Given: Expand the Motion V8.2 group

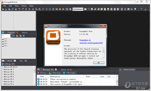Looking at the screenshot, I should [x=3, y=72].
